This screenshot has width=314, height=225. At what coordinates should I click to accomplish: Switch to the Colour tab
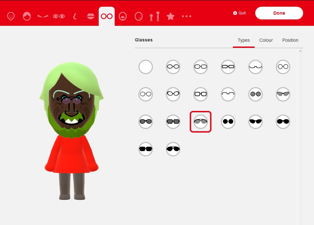pos(266,40)
